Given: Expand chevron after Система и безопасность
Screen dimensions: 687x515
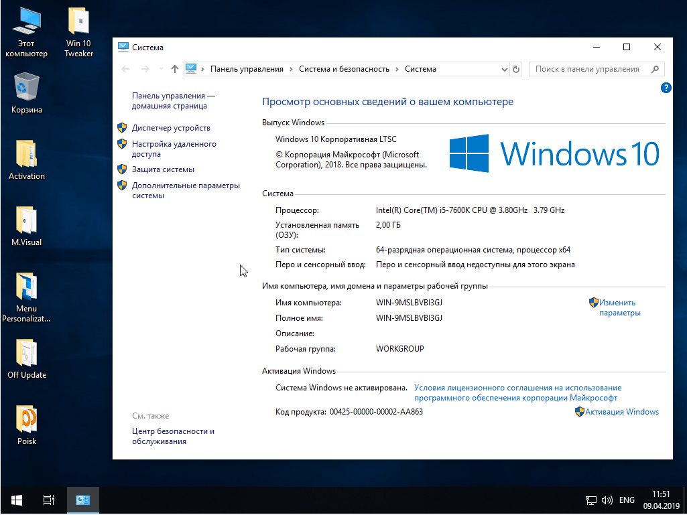Looking at the screenshot, I should tap(397, 69).
